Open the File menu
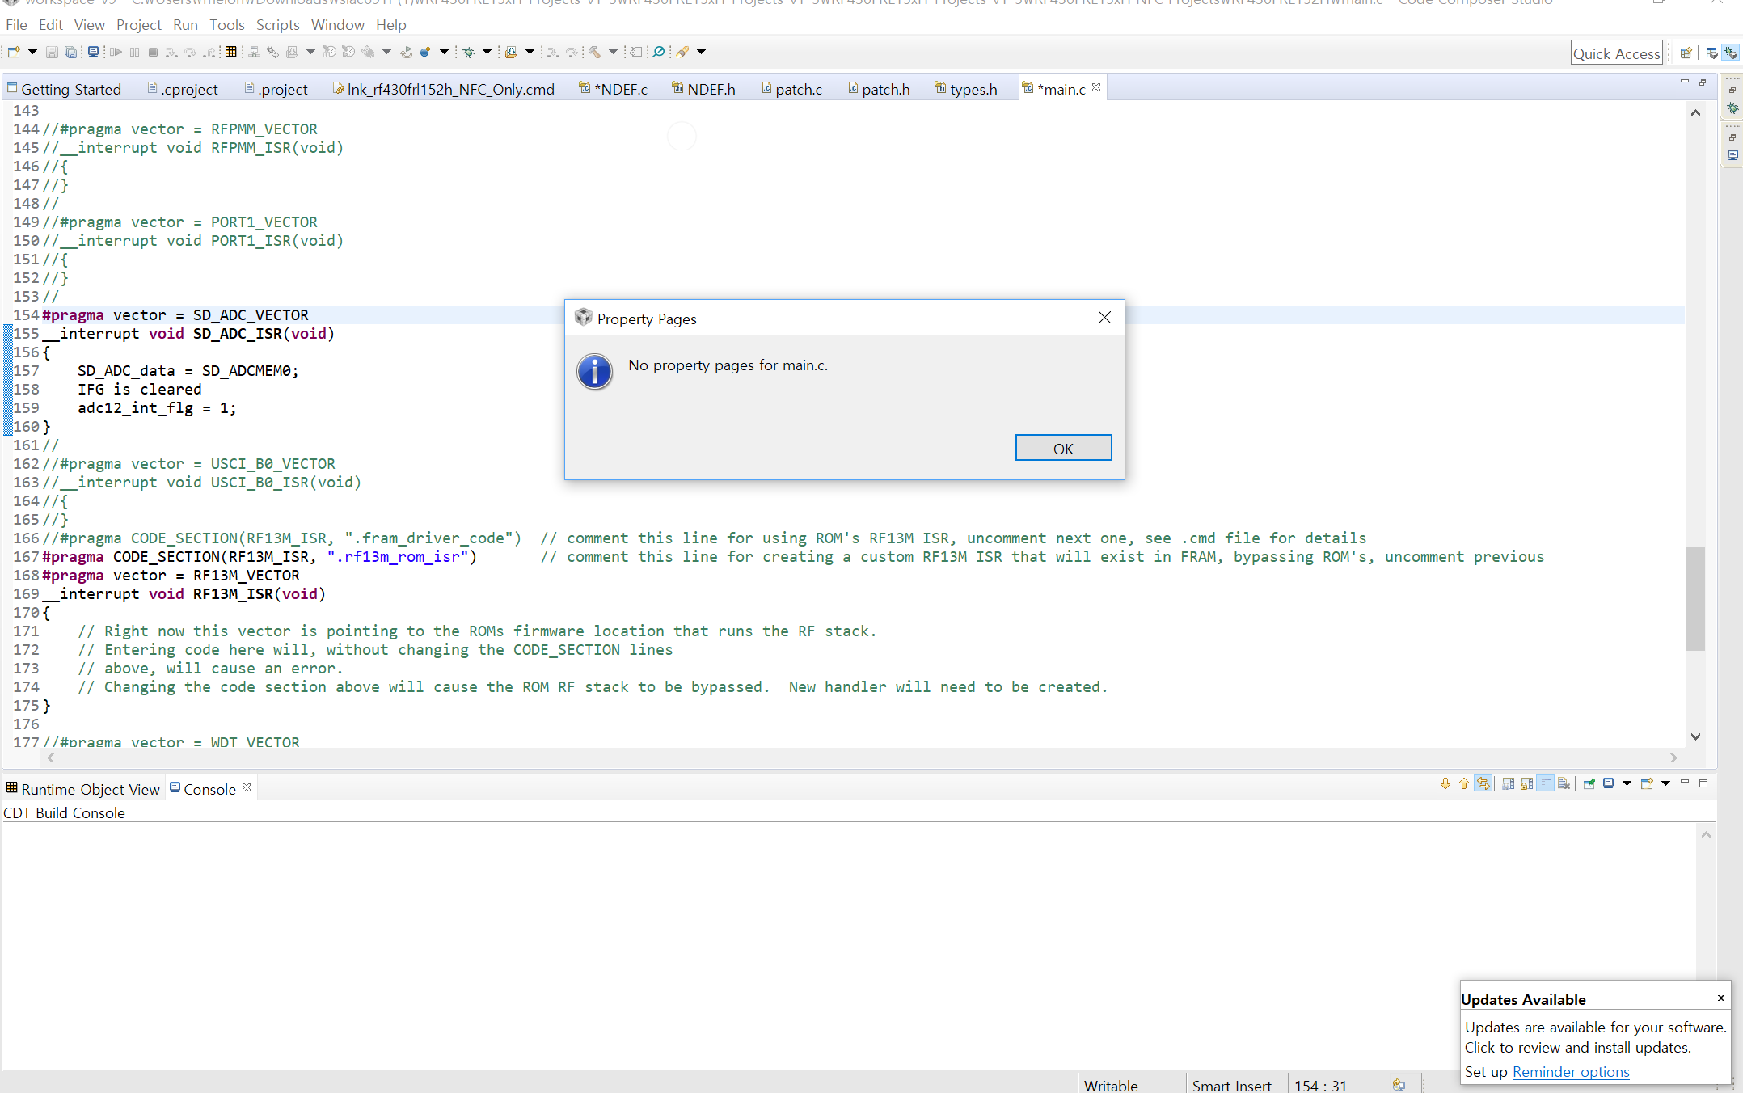The width and height of the screenshot is (1743, 1093). coord(16,25)
